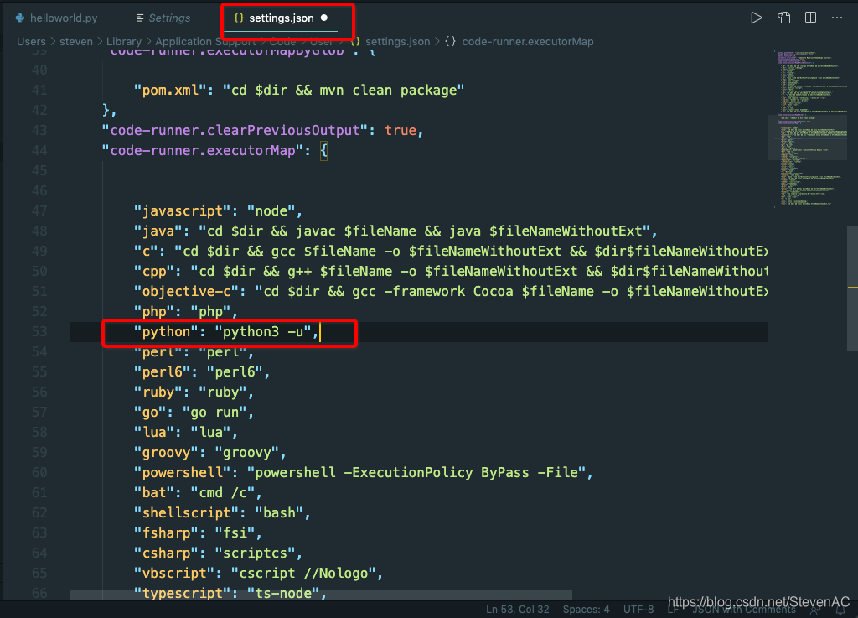Open notifications bell in status bar
The height and width of the screenshot is (618, 858).
point(840,610)
